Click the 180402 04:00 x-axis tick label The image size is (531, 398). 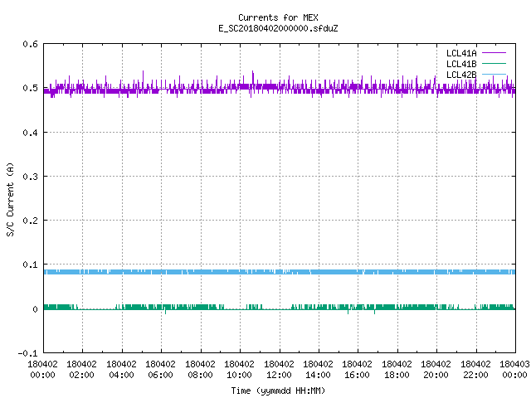click(x=121, y=370)
